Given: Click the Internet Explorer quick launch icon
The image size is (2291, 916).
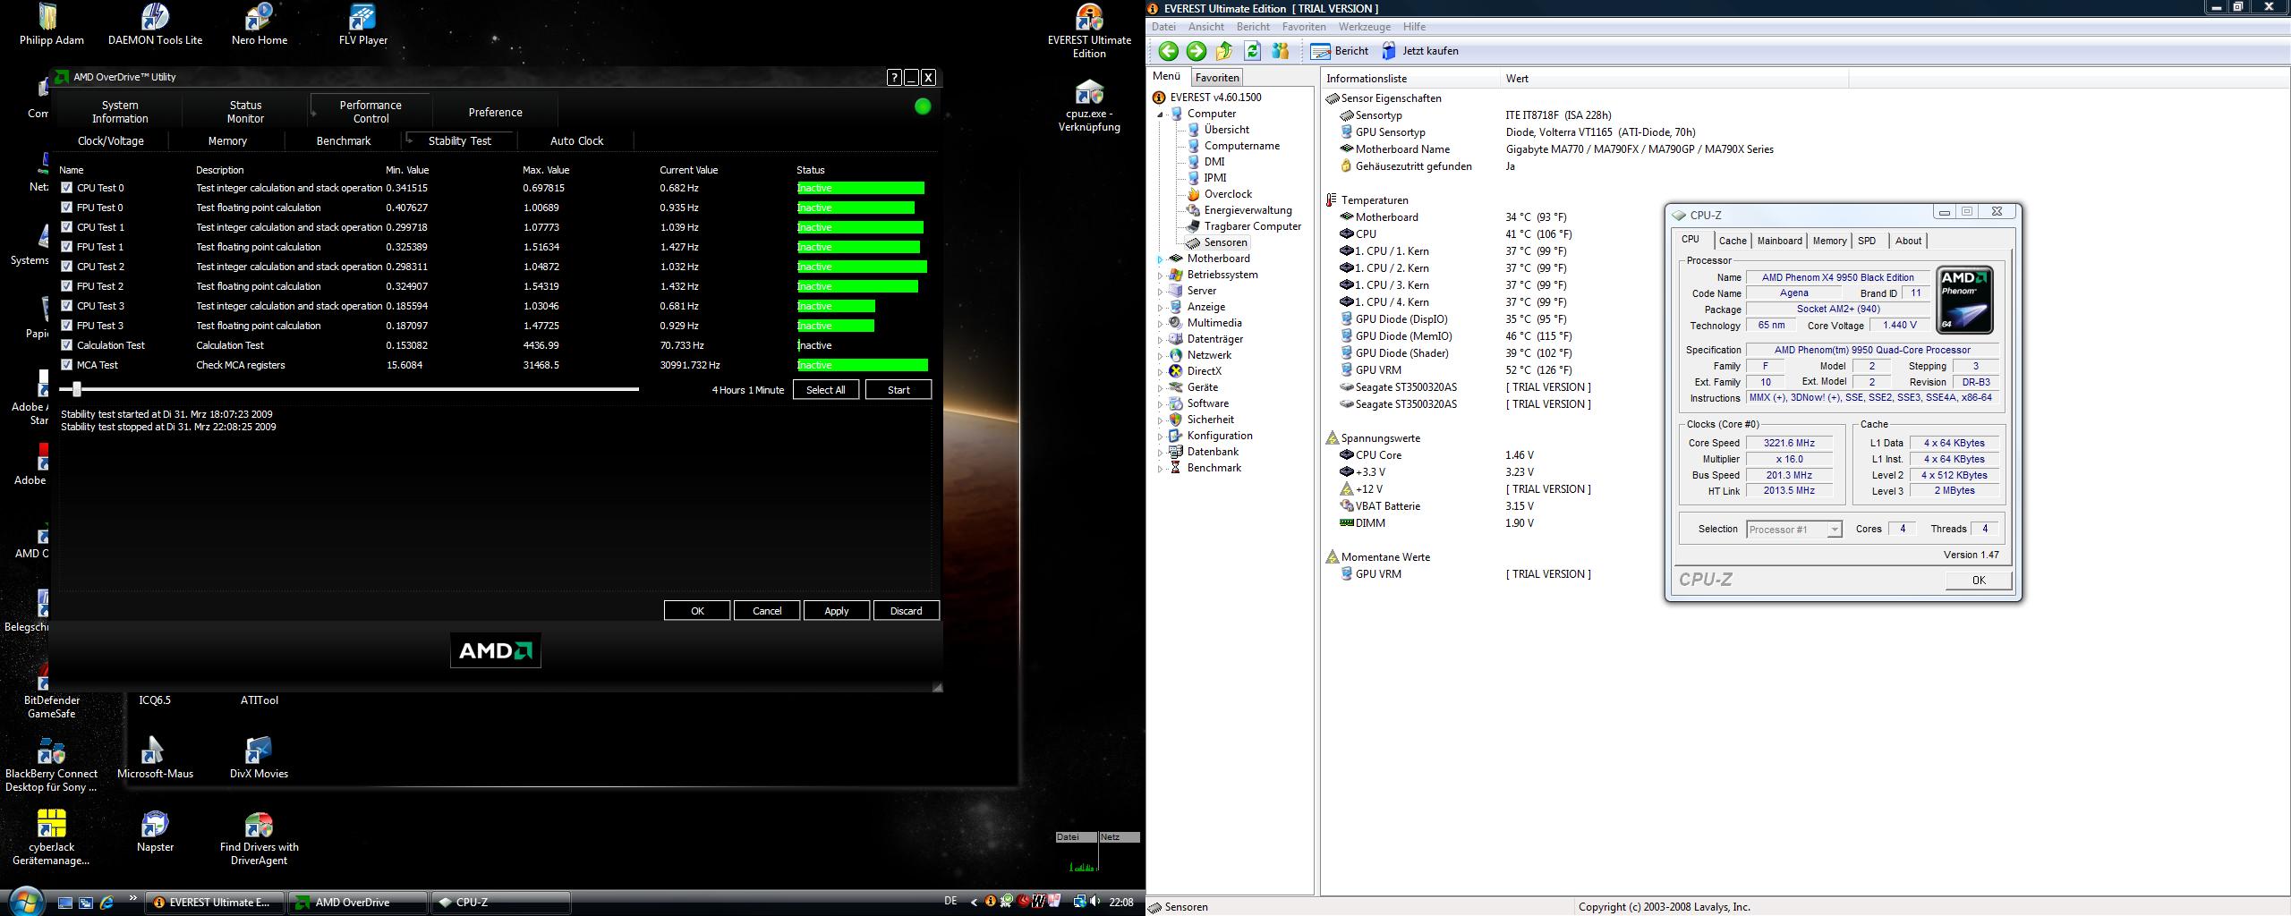Looking at the screenshot, I should pyautogui.click(x=106, y=903).
